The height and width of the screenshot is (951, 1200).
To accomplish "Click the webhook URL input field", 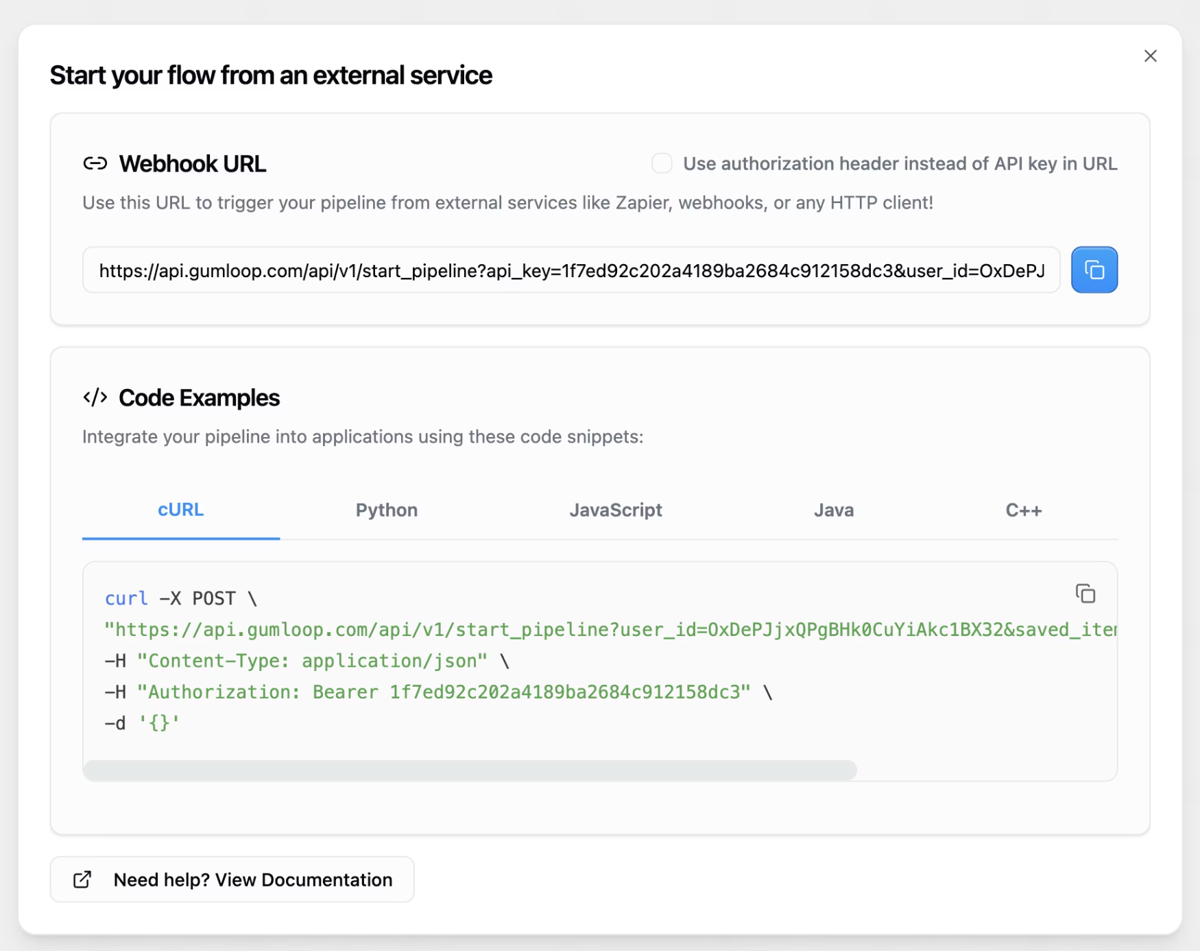I will point(571,270).
